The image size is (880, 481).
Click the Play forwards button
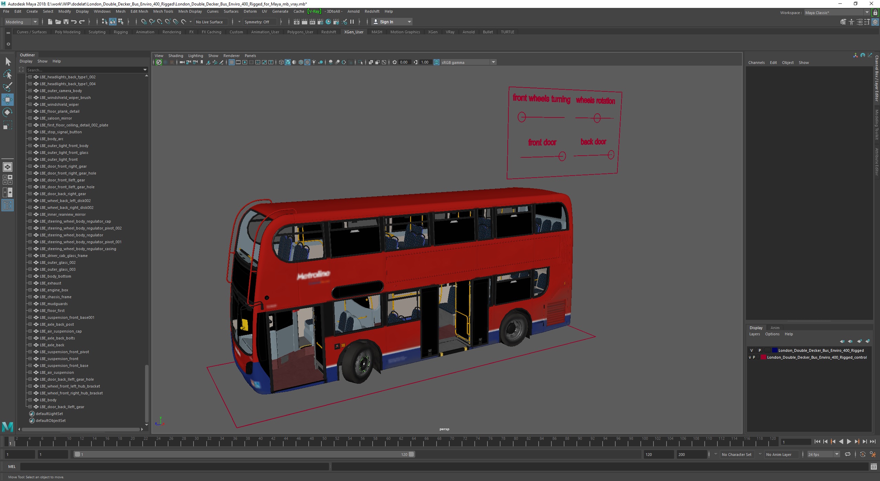tap(849, 441)
